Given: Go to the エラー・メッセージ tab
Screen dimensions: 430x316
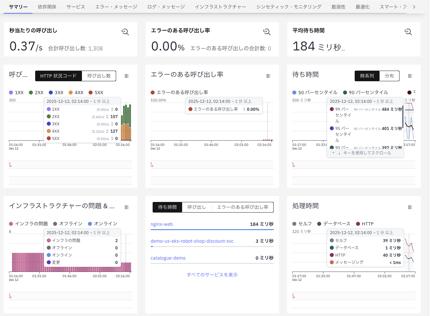Looking at the screenshot, I should click(116, 7).
